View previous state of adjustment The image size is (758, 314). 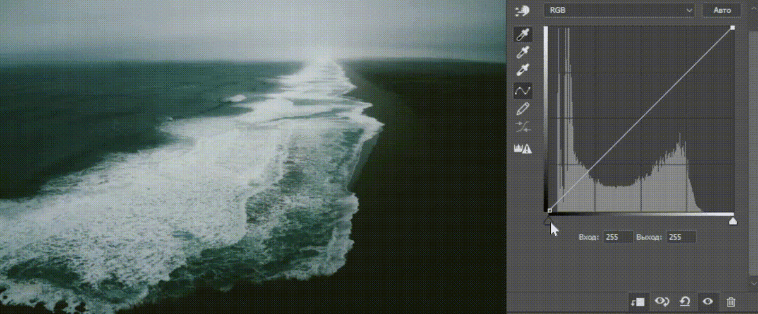(662, 301)
